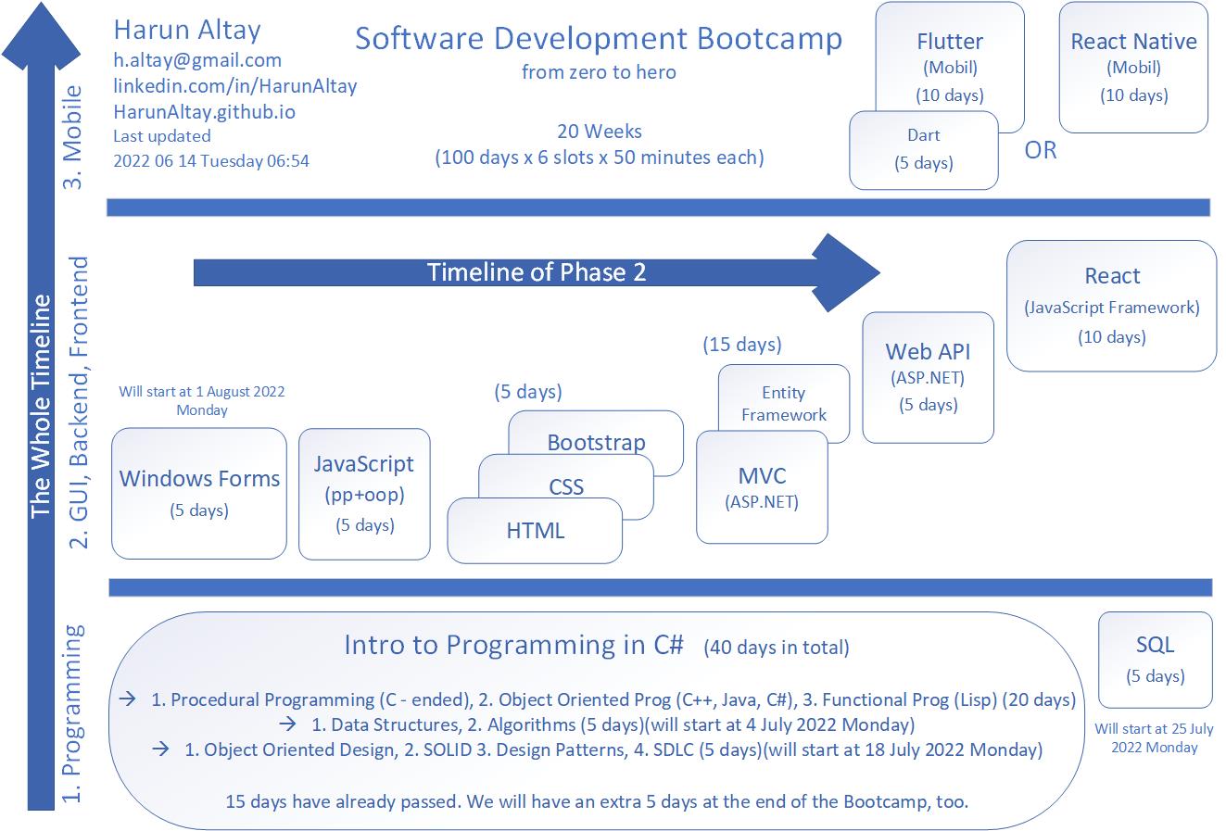Select the JavaScript (pp+oop) box
This screenshot has width=1226, height=831.
364,493
